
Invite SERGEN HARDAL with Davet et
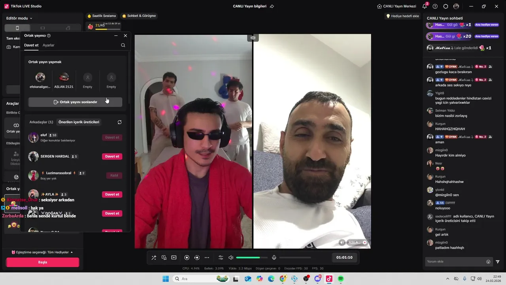(x=112, y=156)
